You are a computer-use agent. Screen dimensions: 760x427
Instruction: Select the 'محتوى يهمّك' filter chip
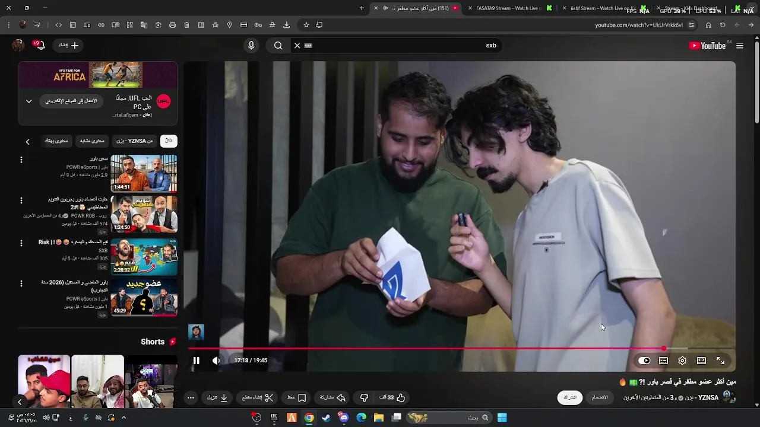pyautogui.click(x=56, y=141)
